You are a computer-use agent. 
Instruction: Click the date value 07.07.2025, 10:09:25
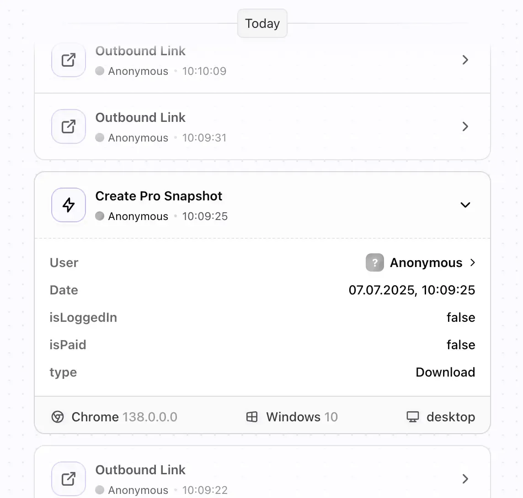click(x=411, y=290)
